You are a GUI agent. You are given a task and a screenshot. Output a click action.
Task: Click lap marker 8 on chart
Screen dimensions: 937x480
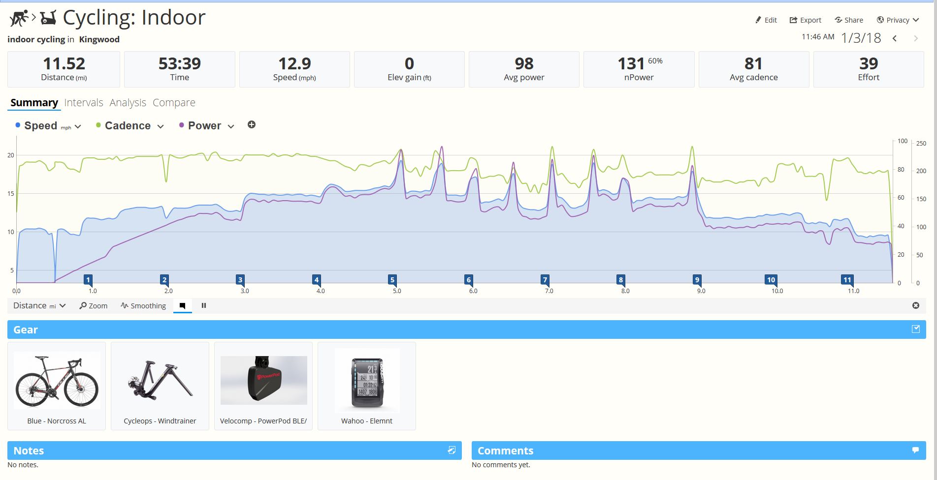coord(621,280)
